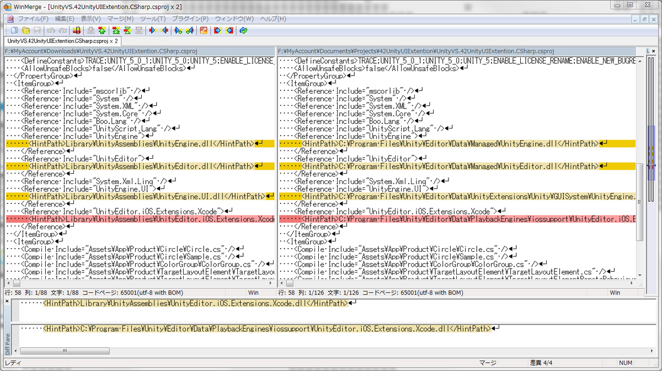Copy all differences to right icon
The image size is (662, 371).
point(218,30)
